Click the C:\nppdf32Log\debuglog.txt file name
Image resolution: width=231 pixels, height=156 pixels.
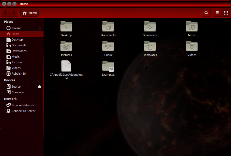click(66, 77)
